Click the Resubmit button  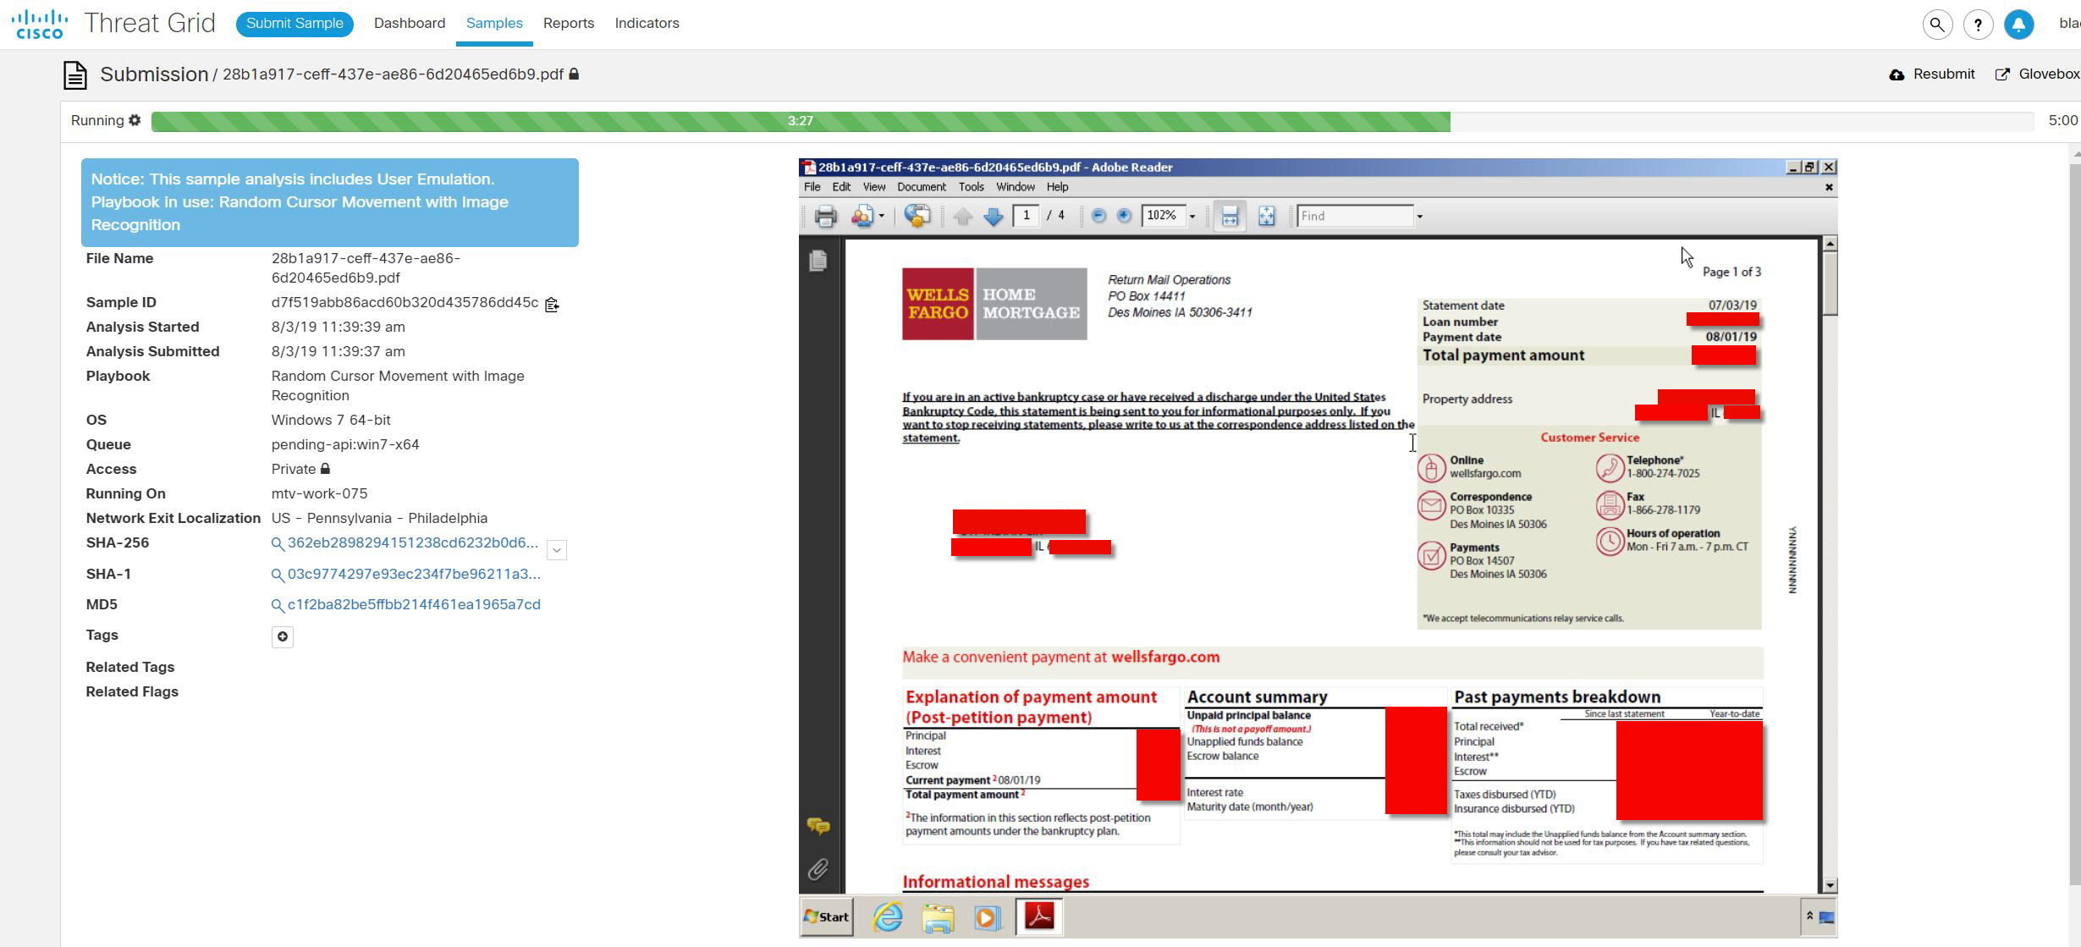[x=1933, y=74]
